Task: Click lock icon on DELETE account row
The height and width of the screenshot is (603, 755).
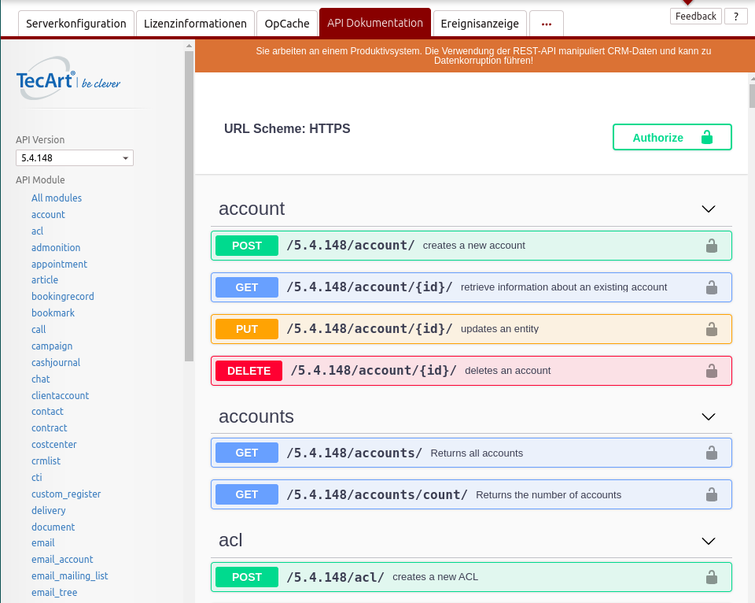Action: click(711, 371)
